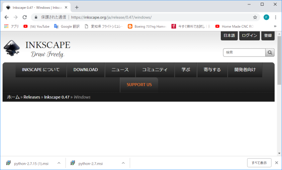Close the Inkscape 0.47 tab
This screenshot has height=170, width=282.
tap(66, 7)
